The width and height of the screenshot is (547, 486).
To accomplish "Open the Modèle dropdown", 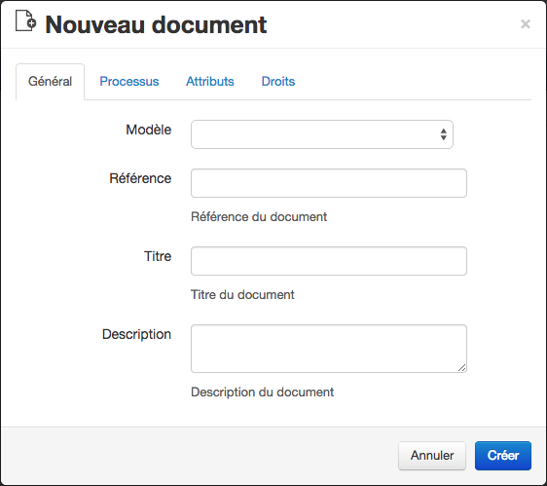I will click(321, 134).
